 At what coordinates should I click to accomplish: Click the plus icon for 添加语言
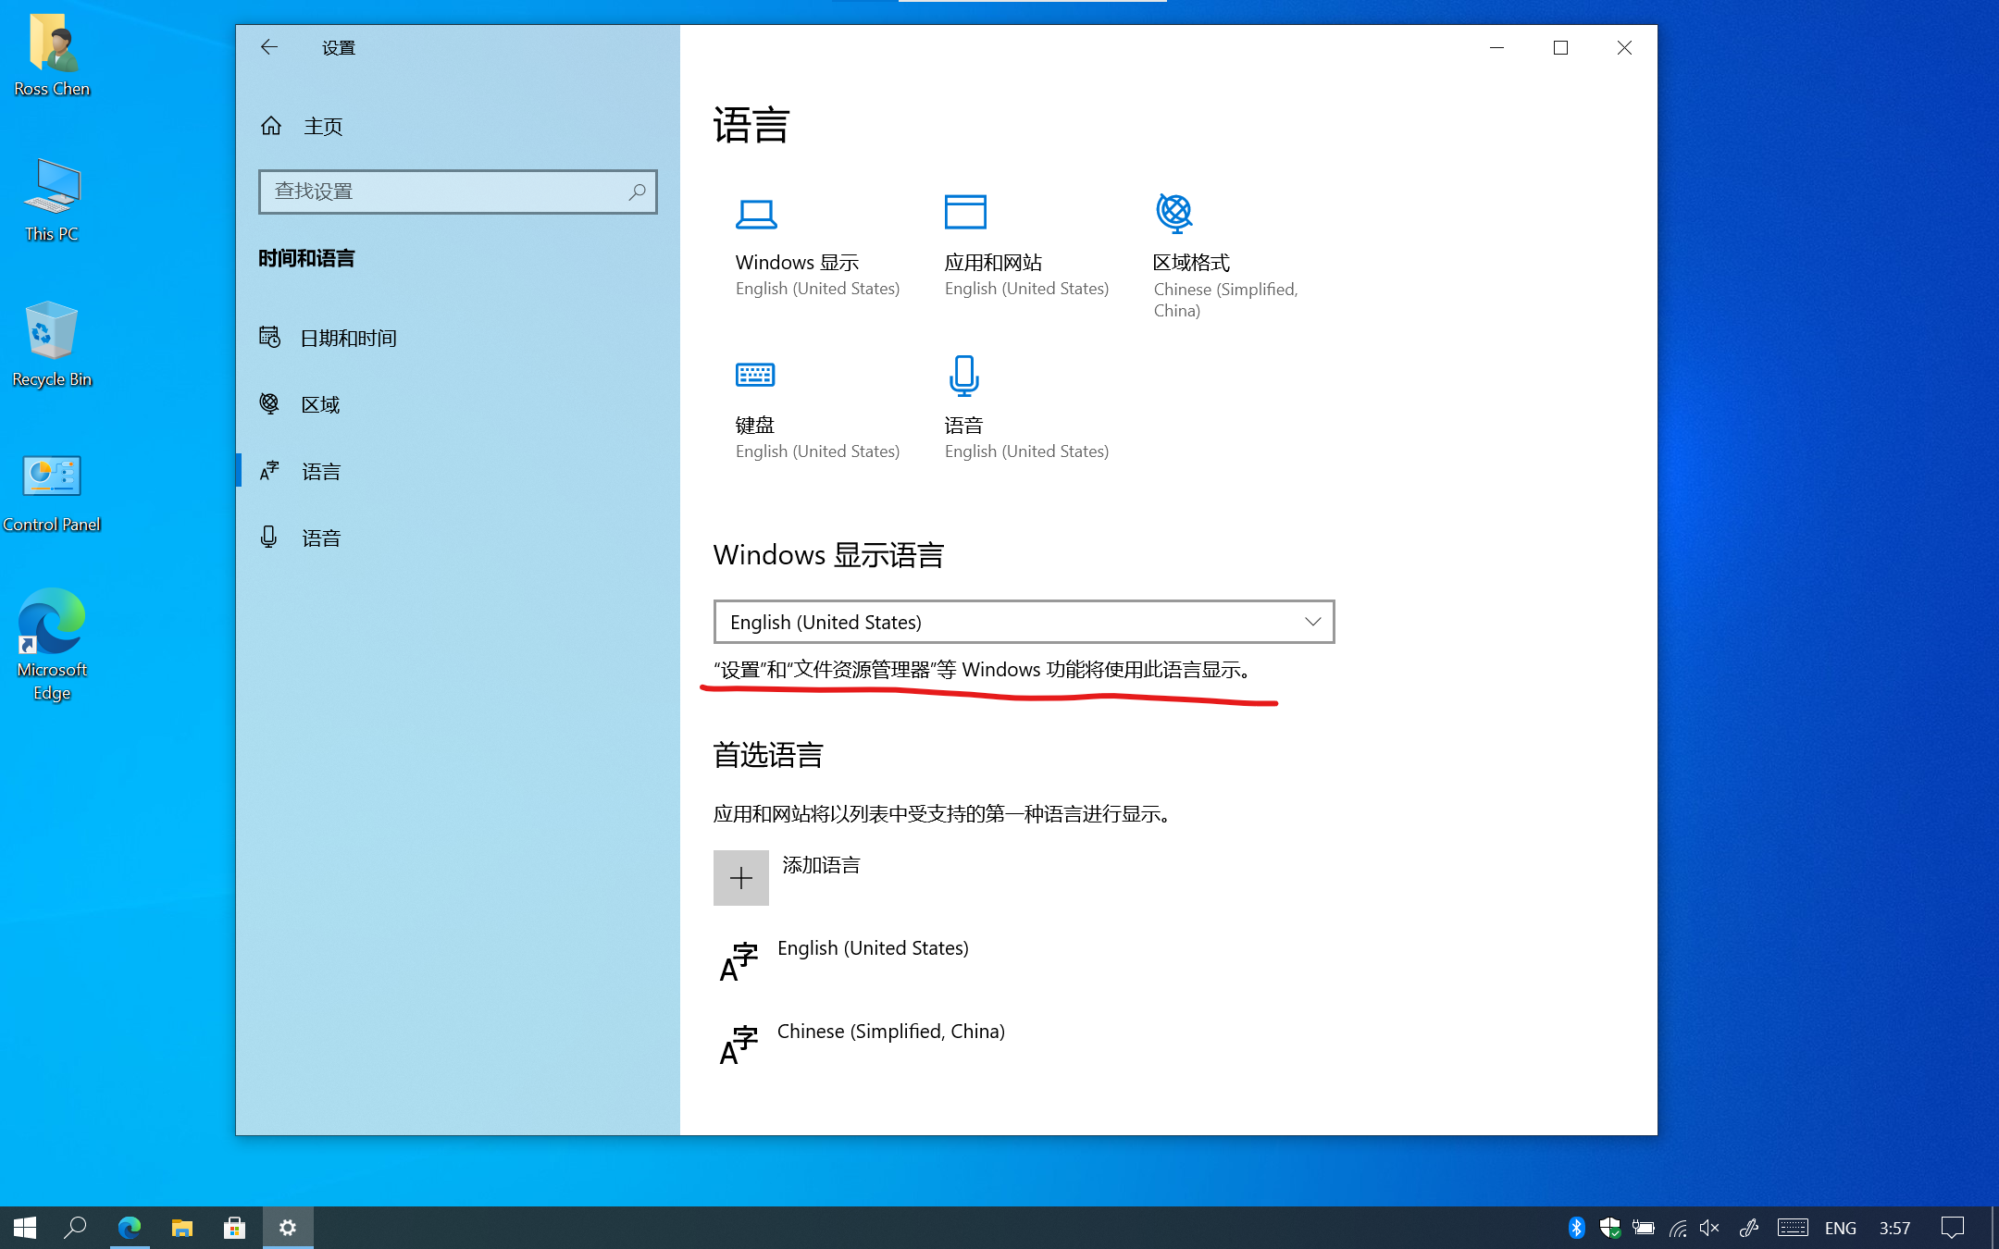(x=740, y=878)
